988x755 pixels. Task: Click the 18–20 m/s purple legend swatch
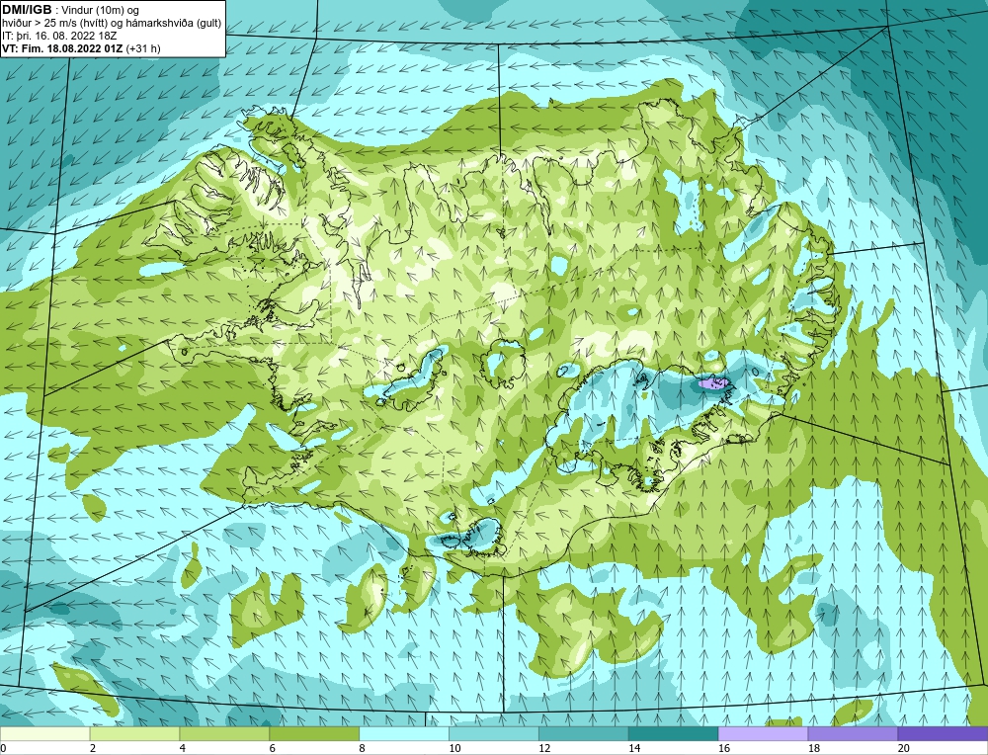click(854, 733)
